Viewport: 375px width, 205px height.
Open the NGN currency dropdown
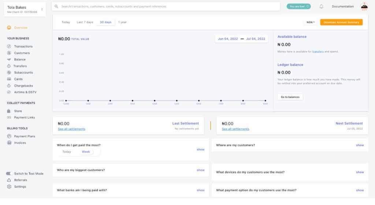pyautogui.click(x=311, y=22)
